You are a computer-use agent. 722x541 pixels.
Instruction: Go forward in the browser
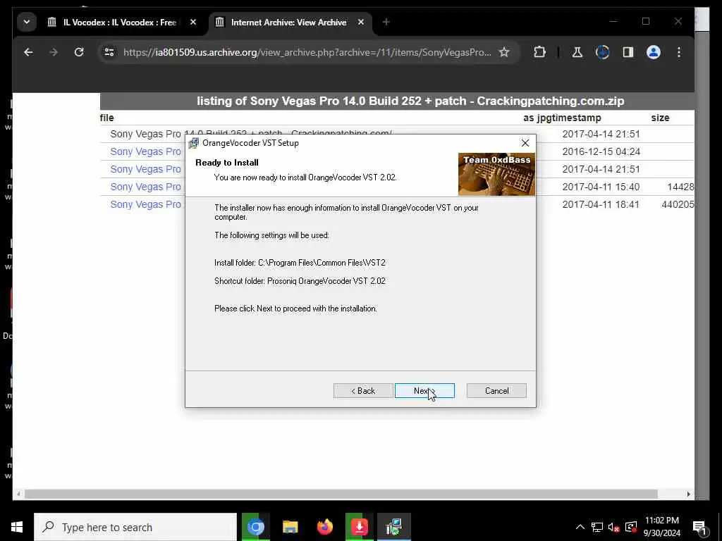[54, 52]
